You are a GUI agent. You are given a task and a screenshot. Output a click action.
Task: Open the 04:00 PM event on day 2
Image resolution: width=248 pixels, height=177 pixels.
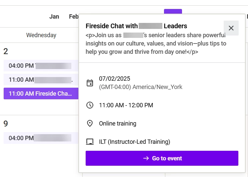(41, 66)
